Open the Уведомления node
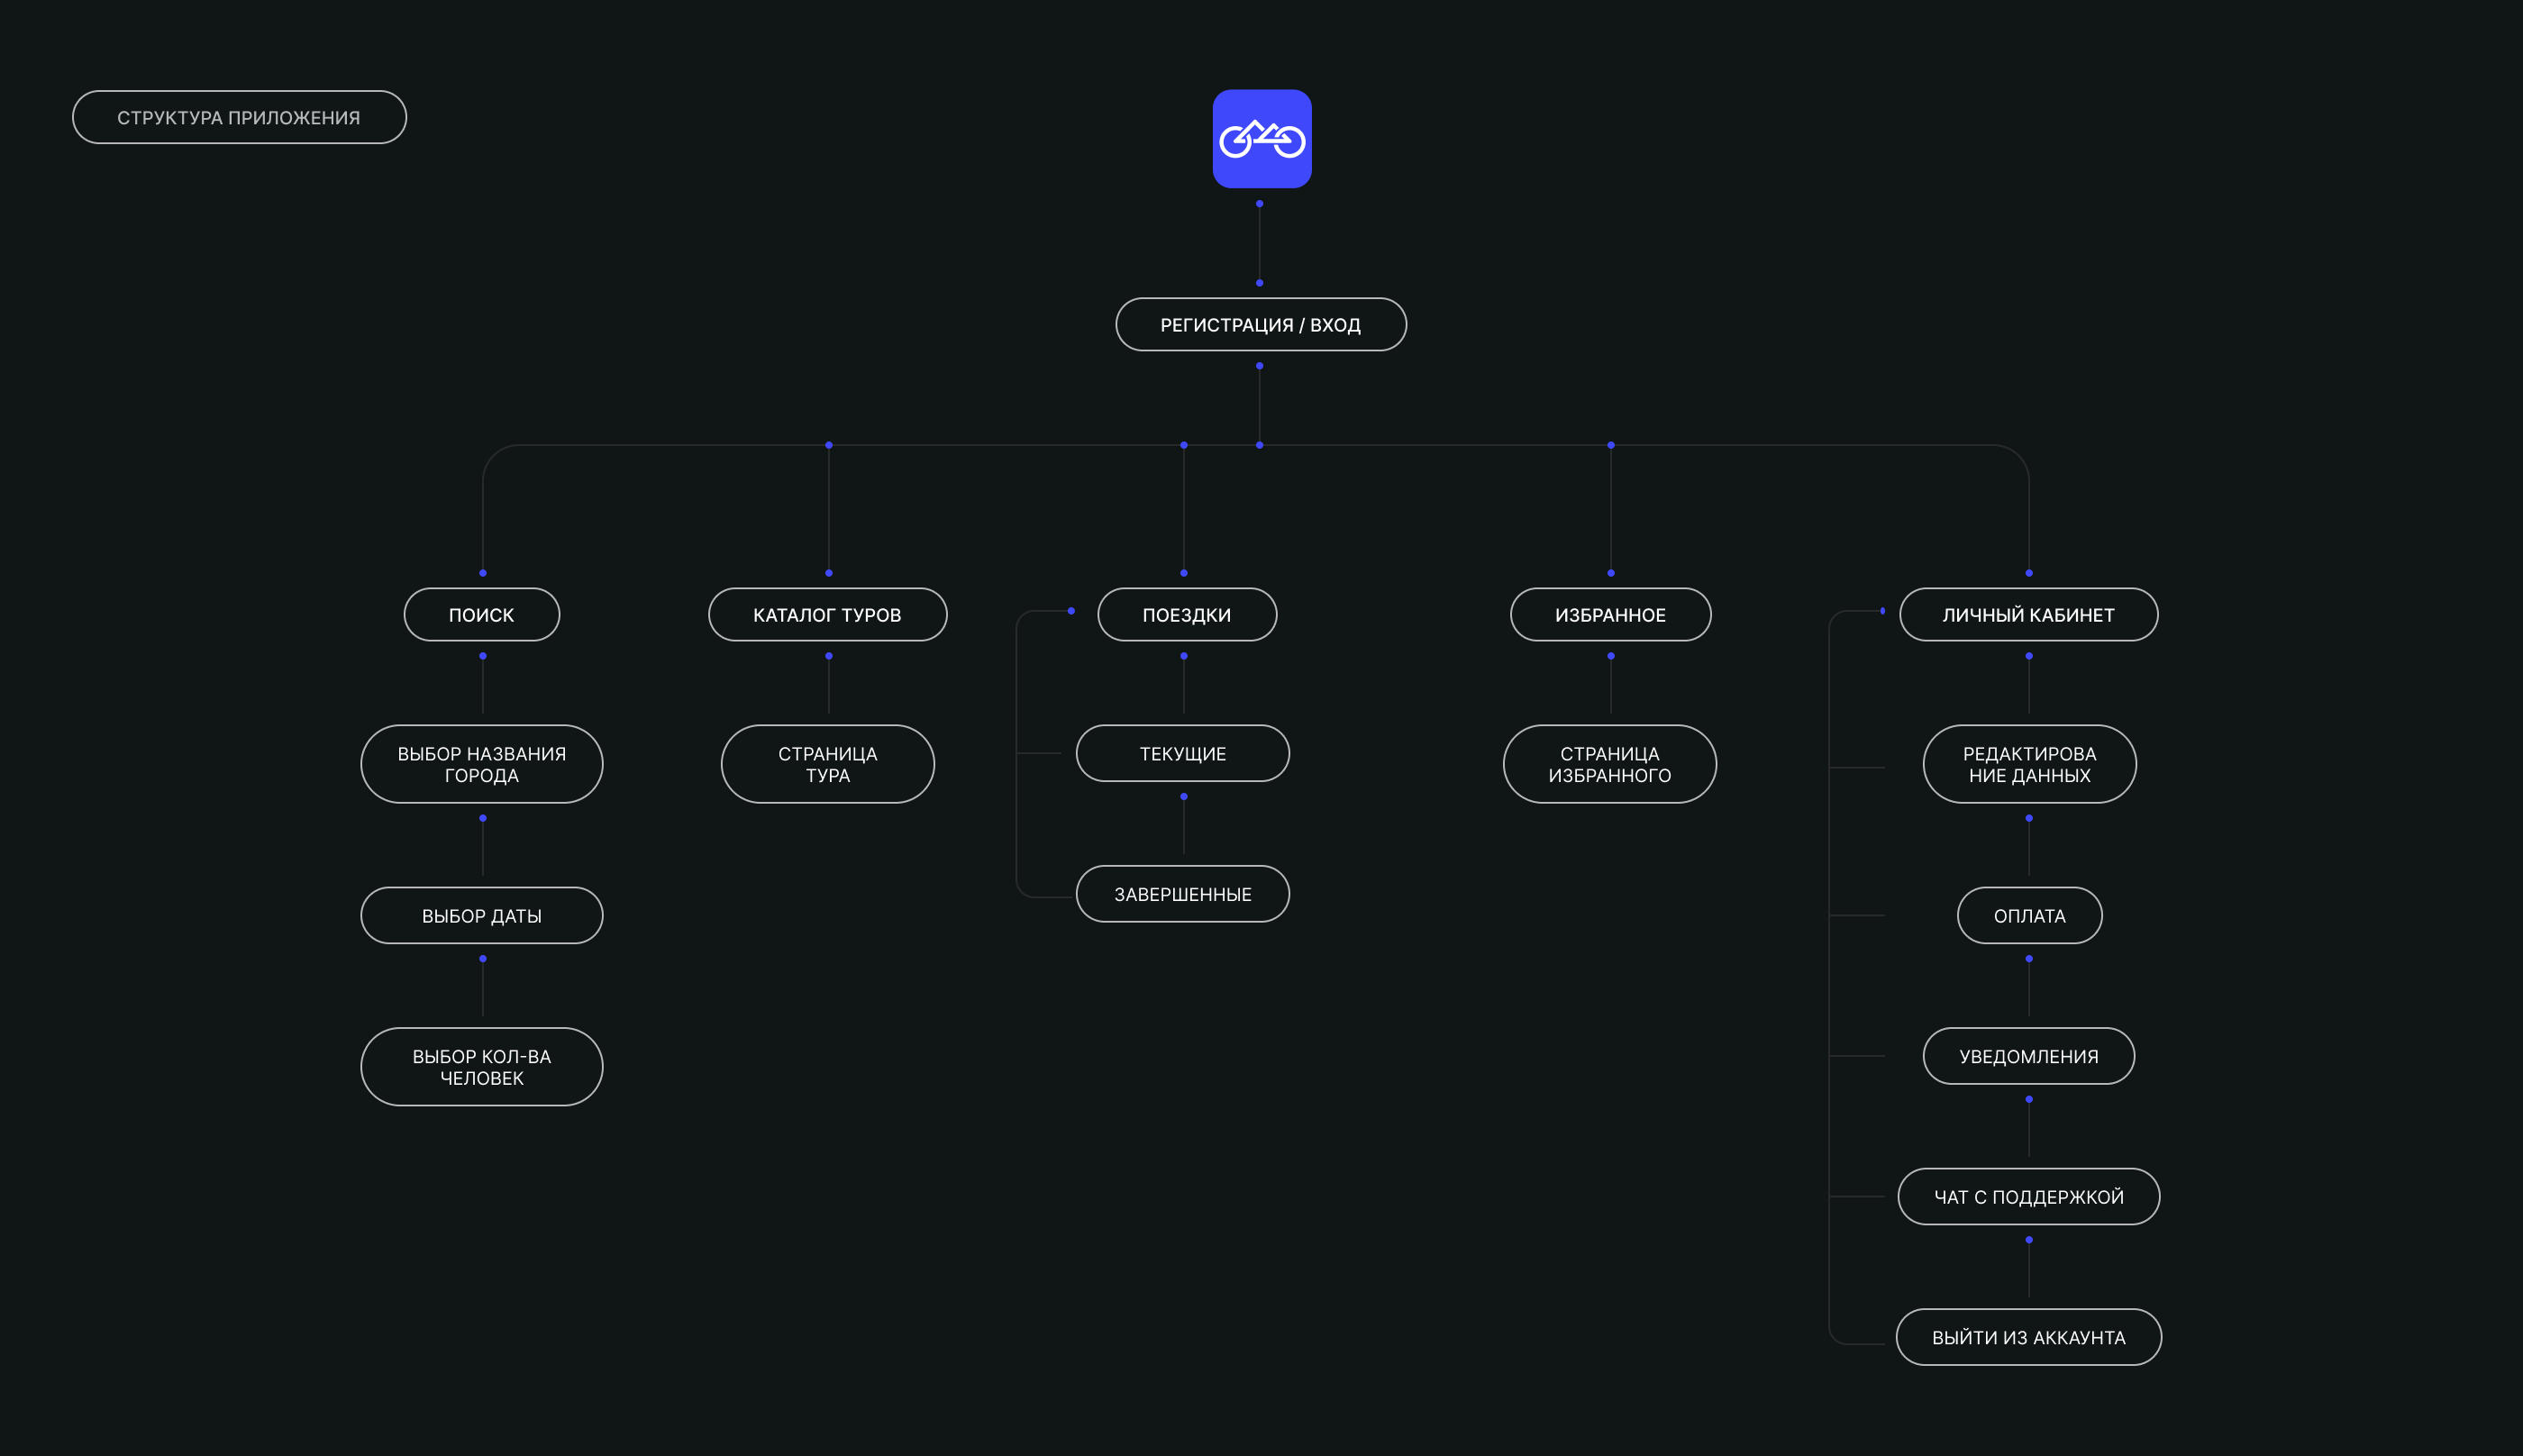The image size is (2523, 1456). point(2028,1056)
